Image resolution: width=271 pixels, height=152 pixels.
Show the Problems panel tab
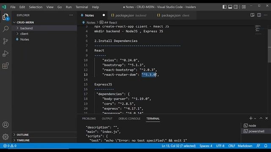coord(89,119)
